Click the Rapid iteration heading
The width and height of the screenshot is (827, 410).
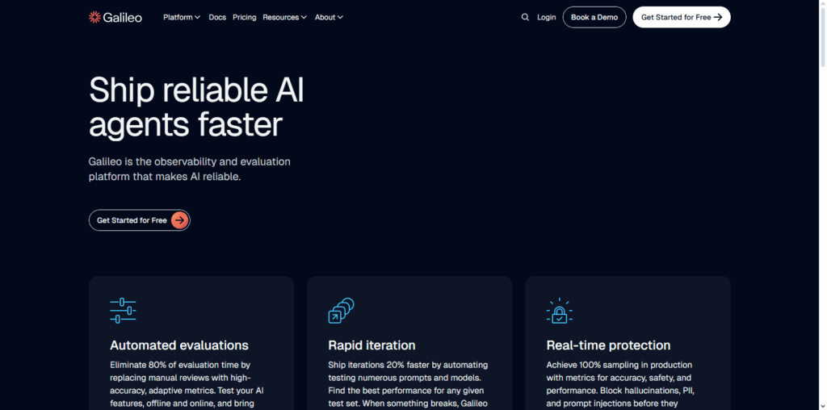coord(372,345)
